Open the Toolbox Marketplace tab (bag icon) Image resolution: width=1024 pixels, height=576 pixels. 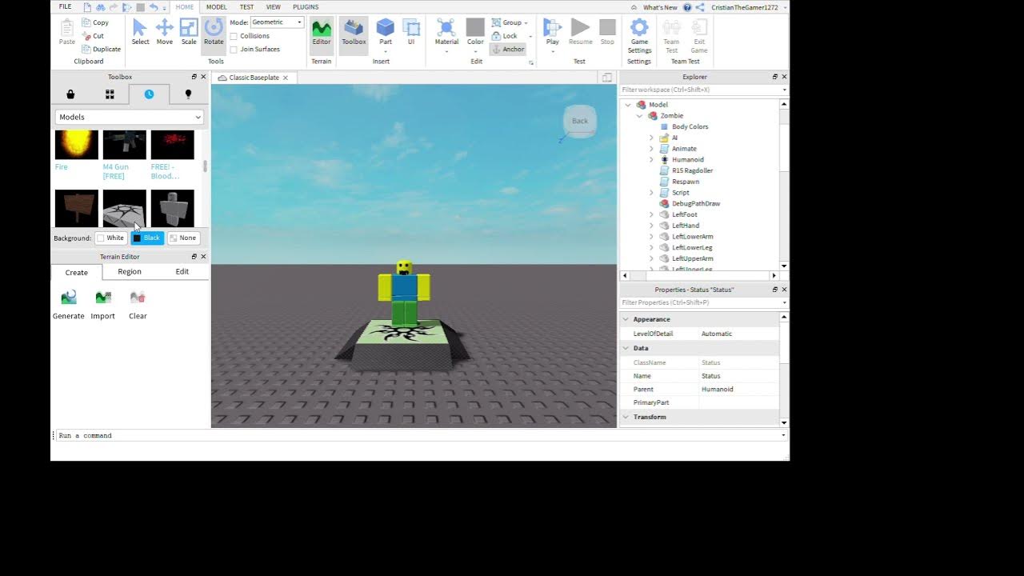coord(70,94)
